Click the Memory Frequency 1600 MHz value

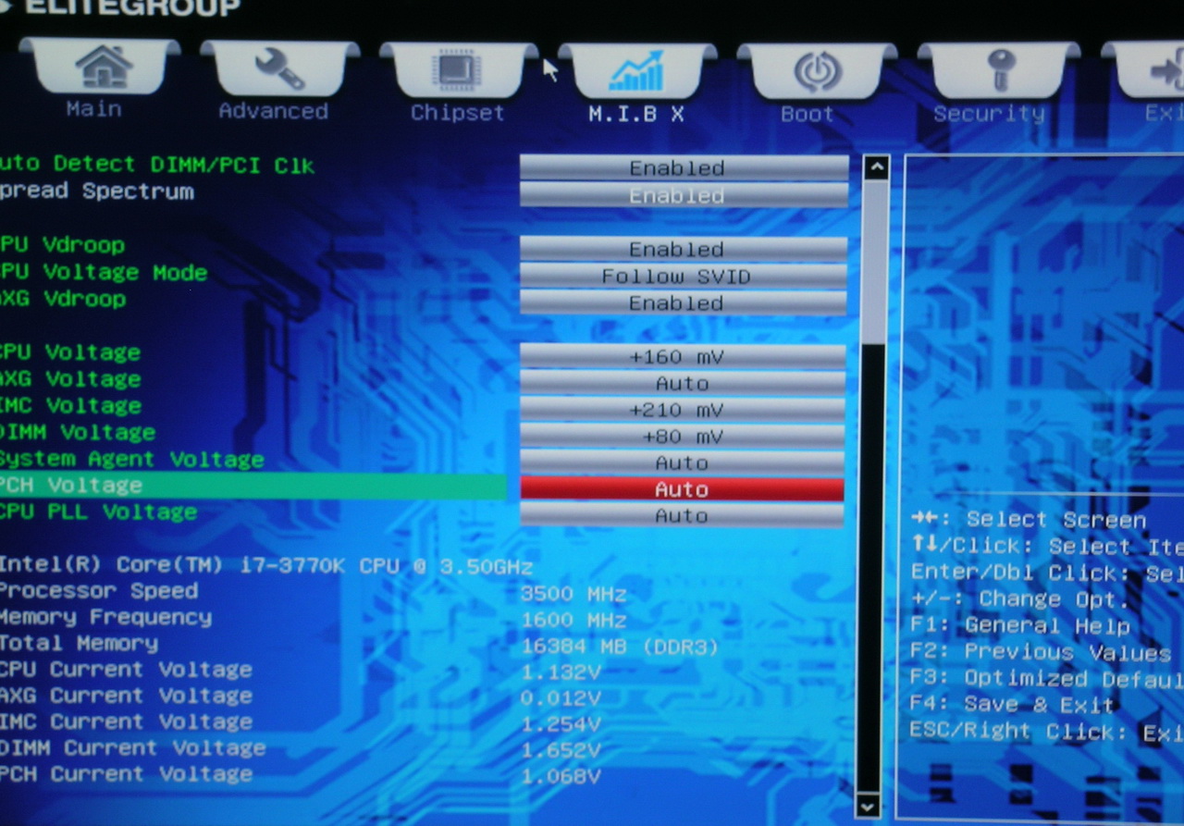pos(573,621)
